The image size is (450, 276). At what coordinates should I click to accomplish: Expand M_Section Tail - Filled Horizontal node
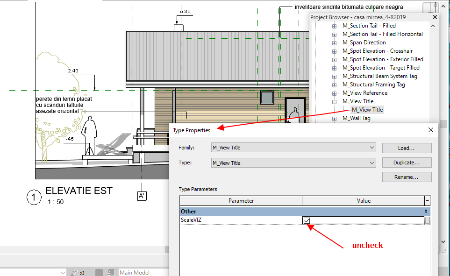334,35
